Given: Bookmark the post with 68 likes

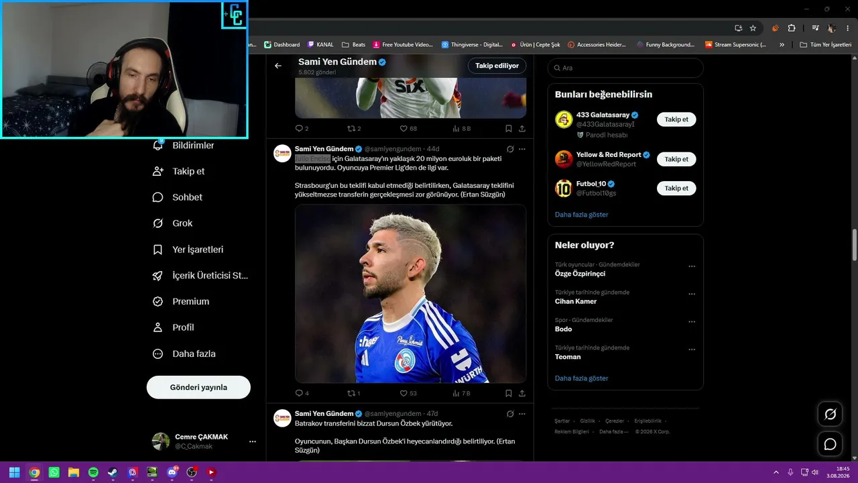Looking at the screenshot, I should [509, 128].
